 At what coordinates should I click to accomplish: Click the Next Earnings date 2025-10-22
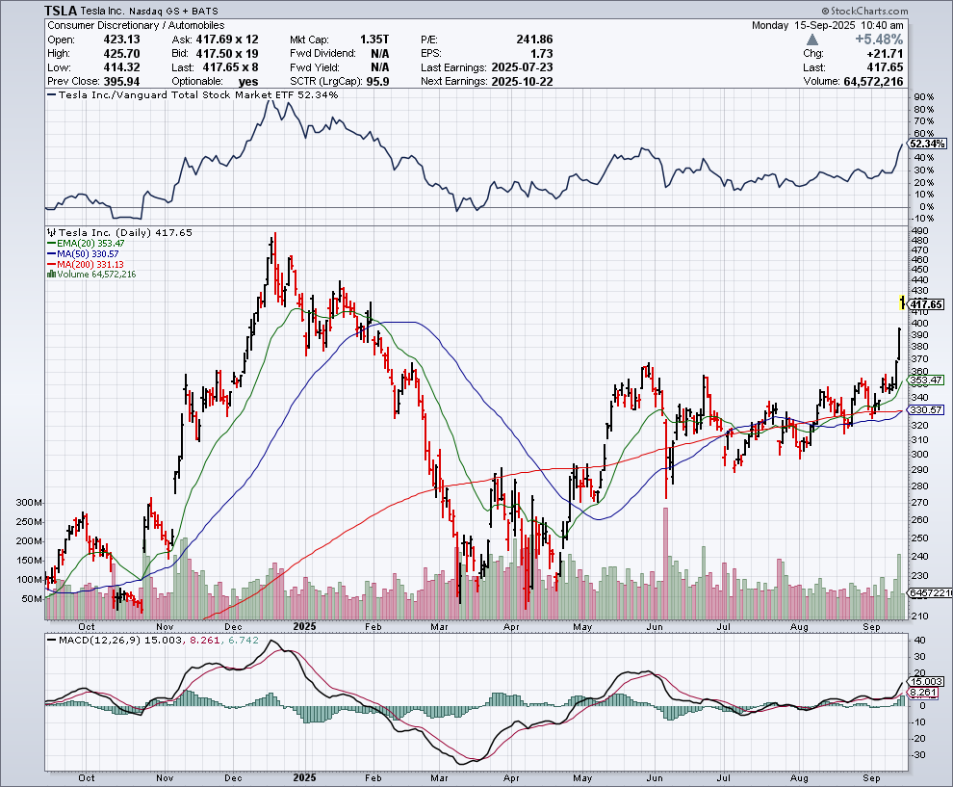pos(522,82)
